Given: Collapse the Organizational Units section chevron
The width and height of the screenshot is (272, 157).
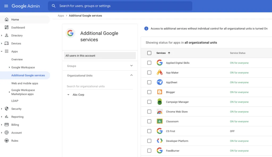Looking at the screenshot, I should click(131, 75).
